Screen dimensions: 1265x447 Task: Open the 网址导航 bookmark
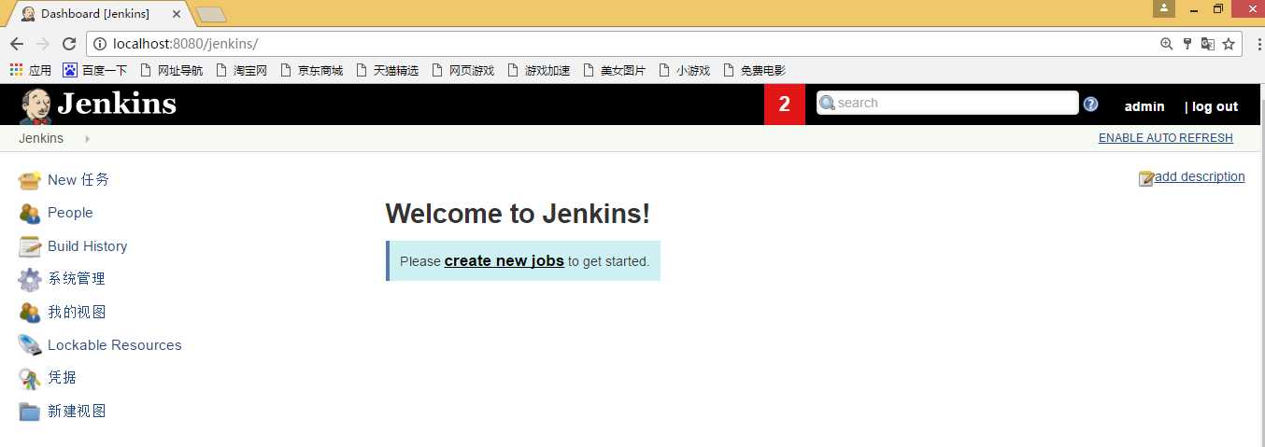click(x=172, y=70)
